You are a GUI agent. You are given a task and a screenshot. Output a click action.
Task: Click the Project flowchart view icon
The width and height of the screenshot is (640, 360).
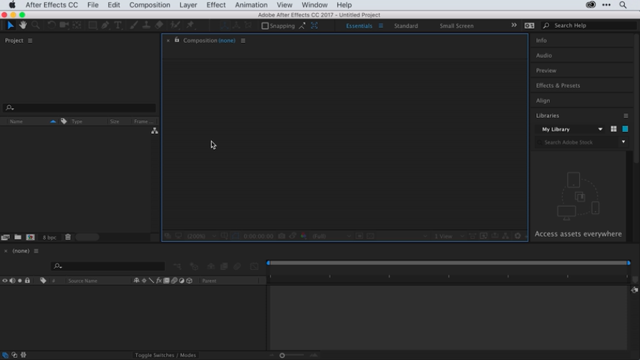tap(155, 130)
